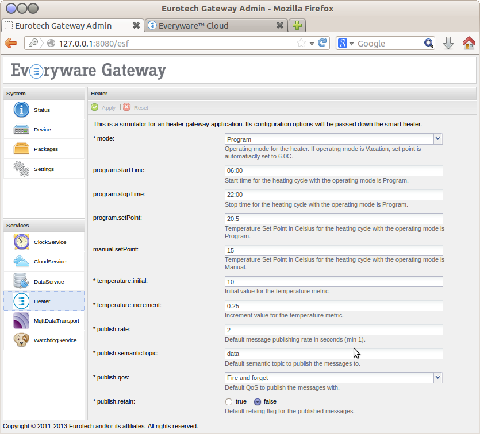The image size is (480, 434).
Task: Click the Reset button label
Action: [141, 108]
